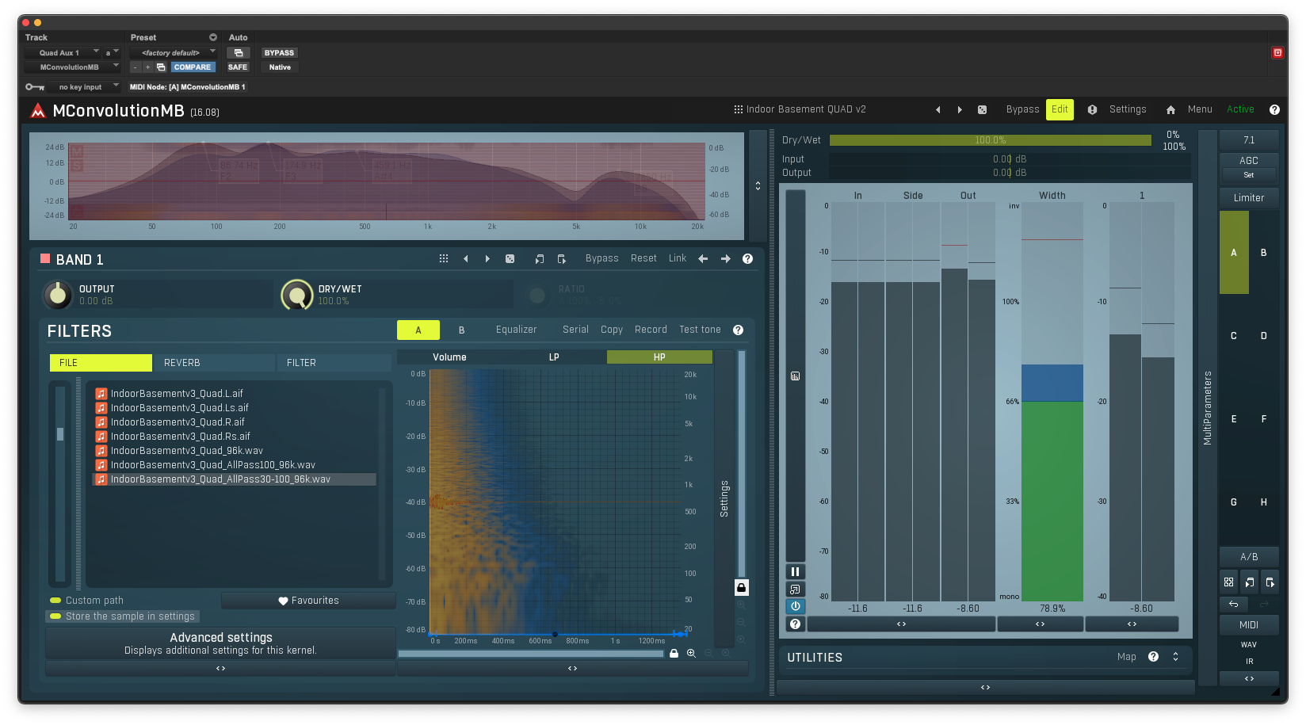Screen dimensions: 1306x725
Task: Zoom in the spectrogram with magnifier icon
Action: pos(691,654)
